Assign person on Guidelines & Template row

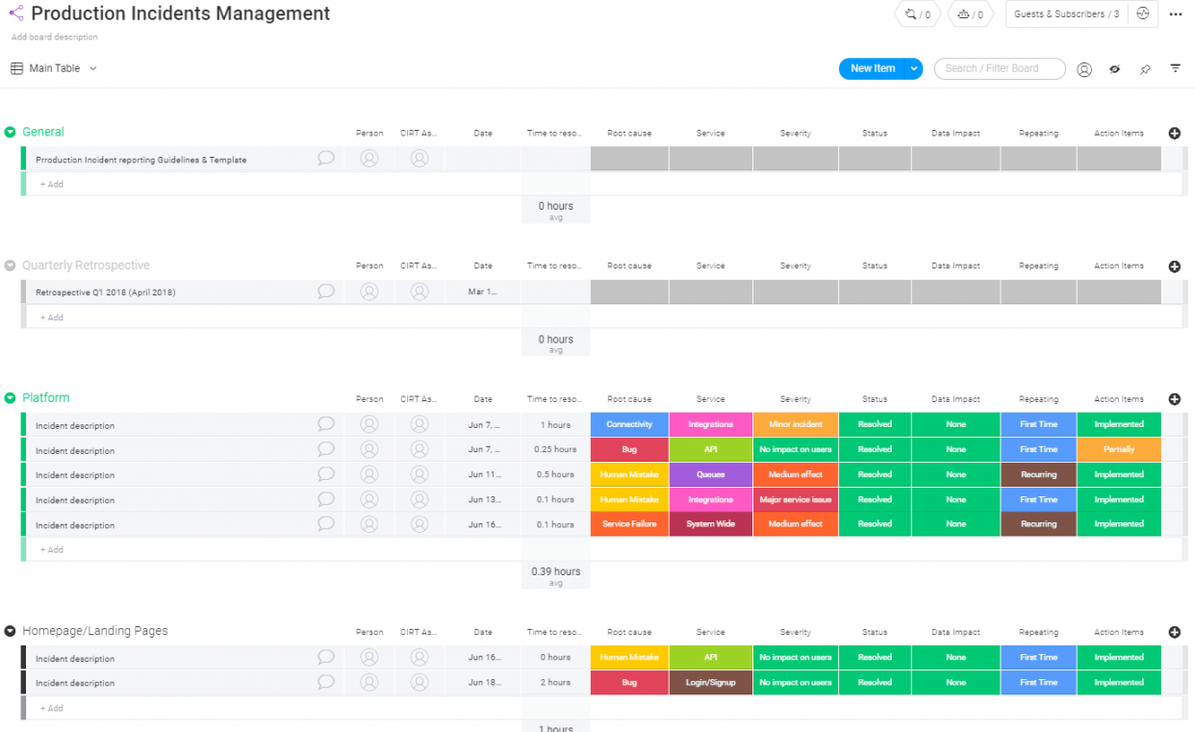point(369,159)
